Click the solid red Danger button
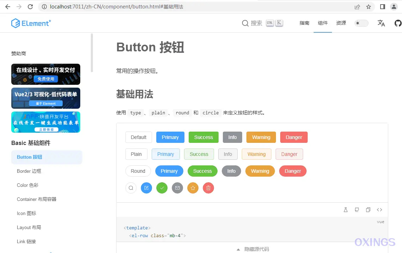The image size is (402, 253). (294, 137)
